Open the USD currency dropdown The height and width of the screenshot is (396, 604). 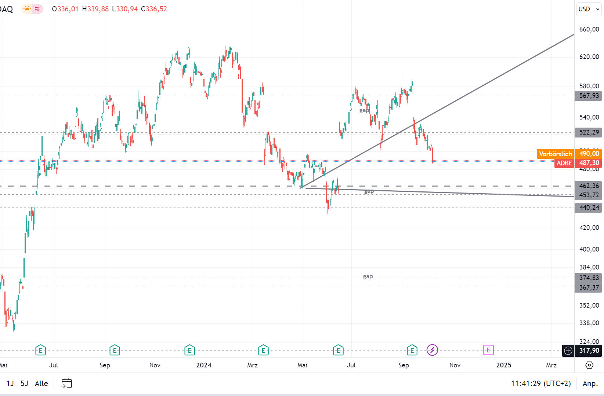coord(589,9)
